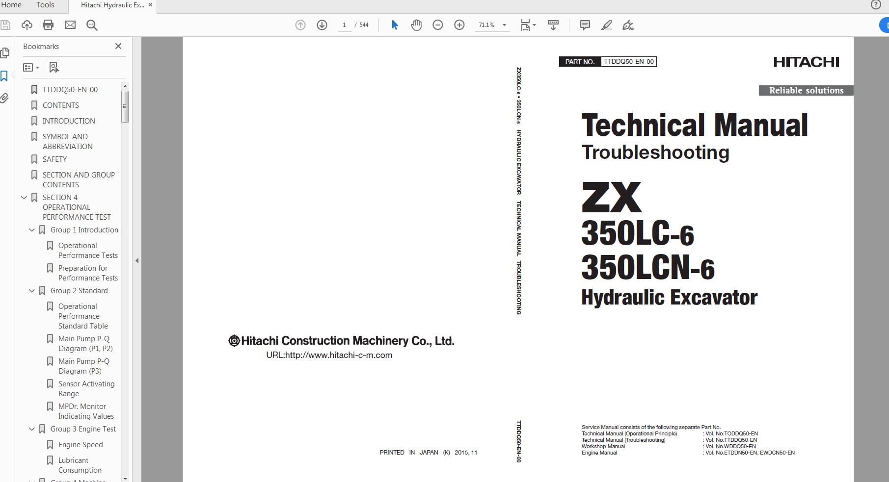Open the Attachments paperclip panel

[x=4, y=98]
